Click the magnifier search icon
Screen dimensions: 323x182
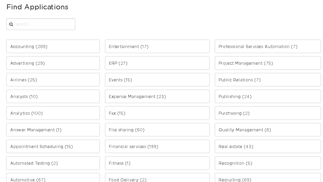pyautogui.click(x=11, y=24)
